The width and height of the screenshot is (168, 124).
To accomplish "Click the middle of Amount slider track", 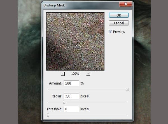I will coord(87,89).
